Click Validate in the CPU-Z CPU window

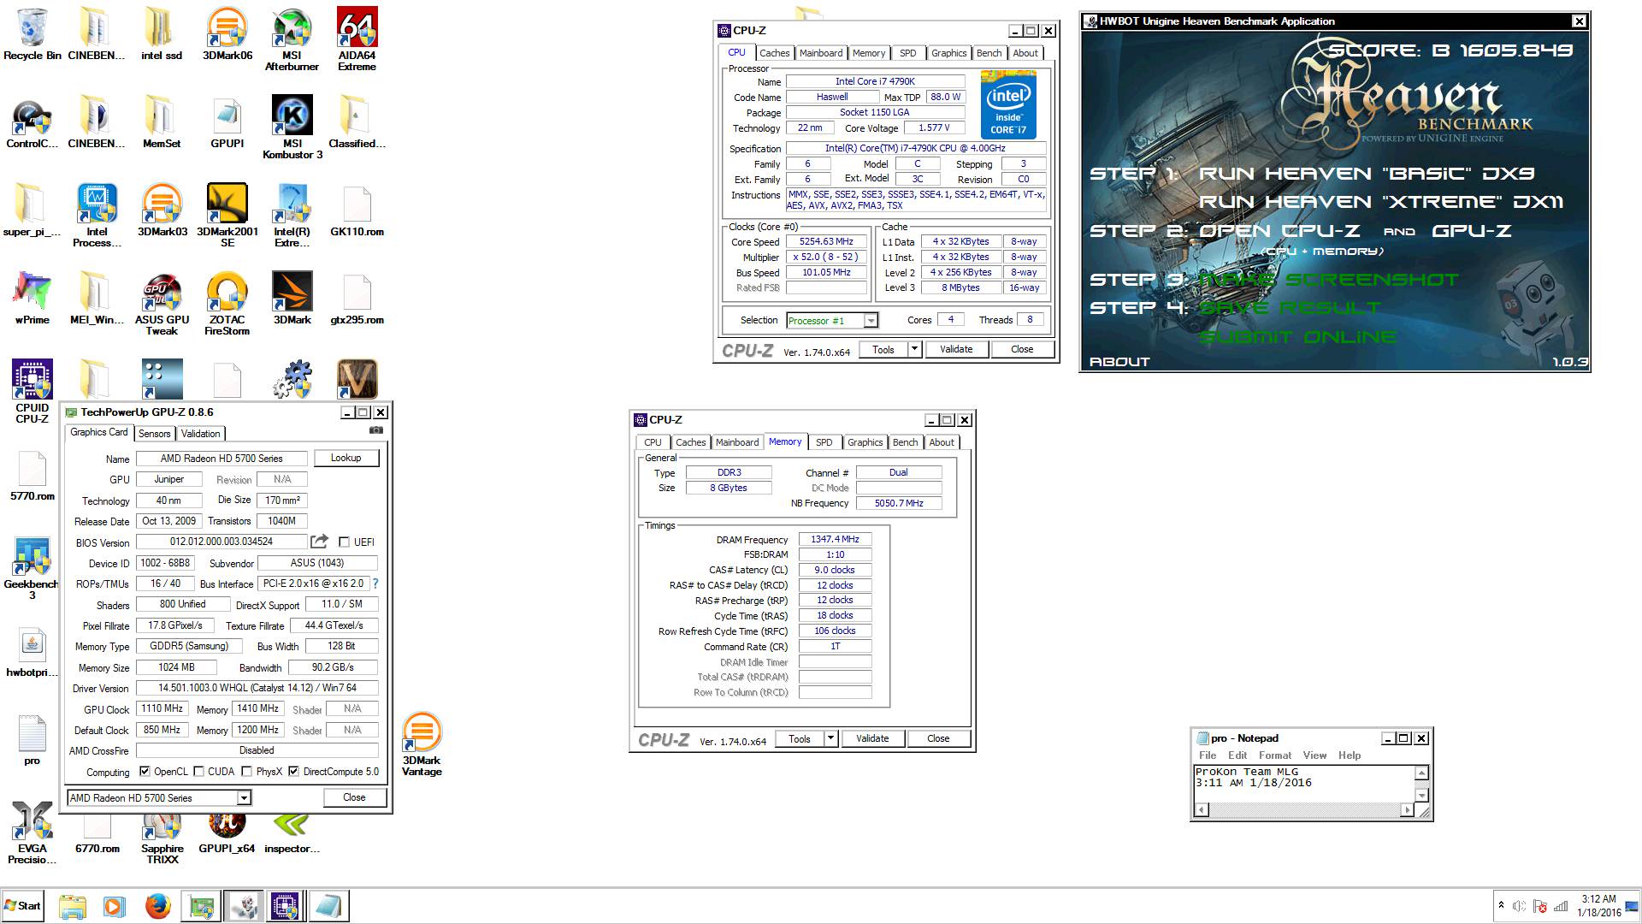[x=956, y=349]
